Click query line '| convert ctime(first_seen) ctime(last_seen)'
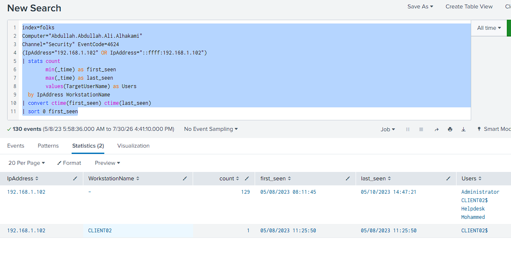 (x=87, y=103)
